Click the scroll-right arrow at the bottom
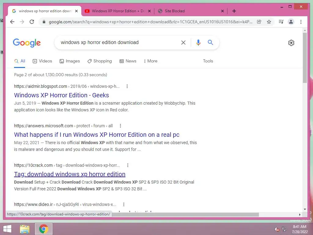Image resolution: width=313 pixels, height=235 pixels. [300, 214]
